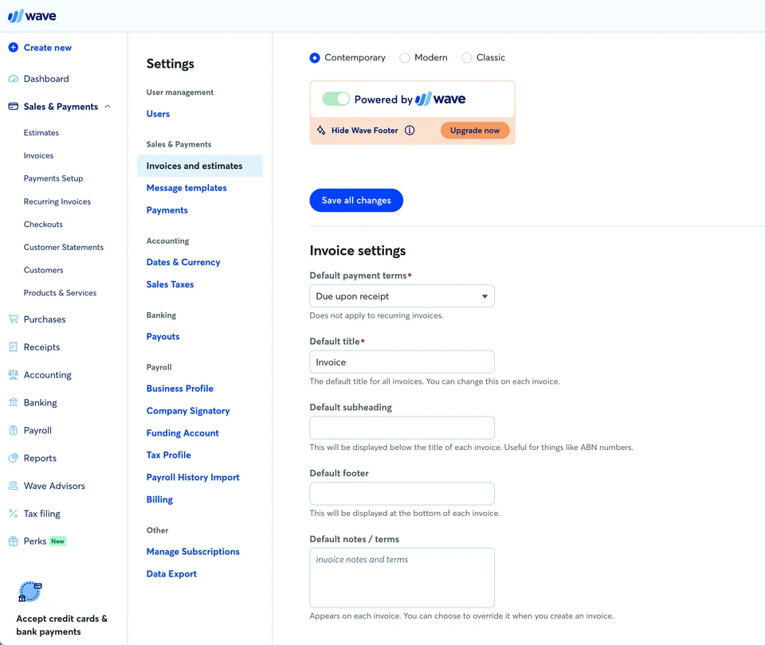This screenshot has height=645, width=765.
Task: Open Customers in sidebar
Action: pyautogui.click(x=43, y=270)
